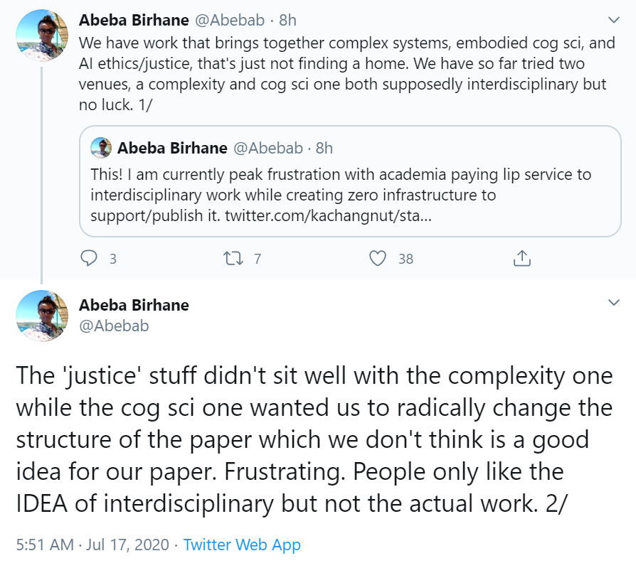The width and height of the screenshot is (636, 568).
Task: Open the share icon on first tweet
Action: click(x=522, y=258)
